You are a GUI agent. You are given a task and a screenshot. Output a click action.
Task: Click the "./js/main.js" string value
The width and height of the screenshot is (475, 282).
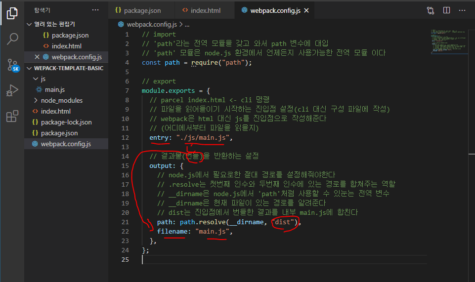pos(203,138)
